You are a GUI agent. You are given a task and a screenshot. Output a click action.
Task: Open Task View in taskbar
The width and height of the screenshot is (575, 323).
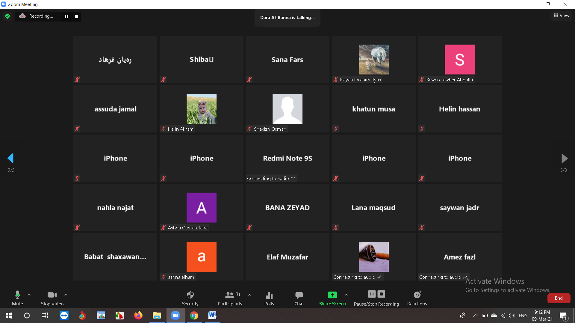[45, 316]
